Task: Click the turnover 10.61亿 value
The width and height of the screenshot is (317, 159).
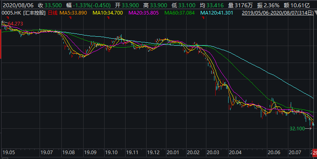Action: [300, 5]
